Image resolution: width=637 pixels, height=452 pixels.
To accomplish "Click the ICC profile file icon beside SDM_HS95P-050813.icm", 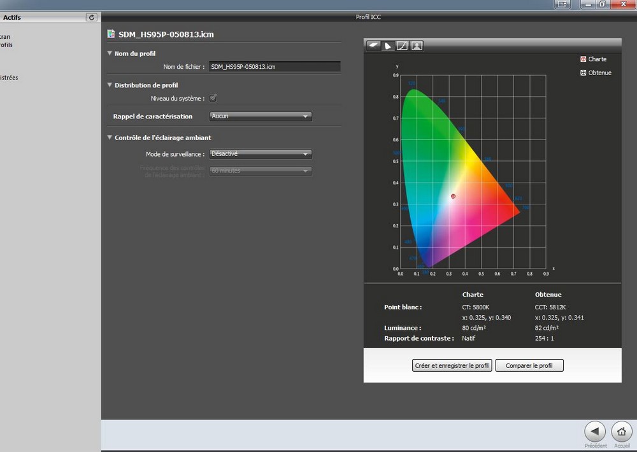I will click(110, 34).
